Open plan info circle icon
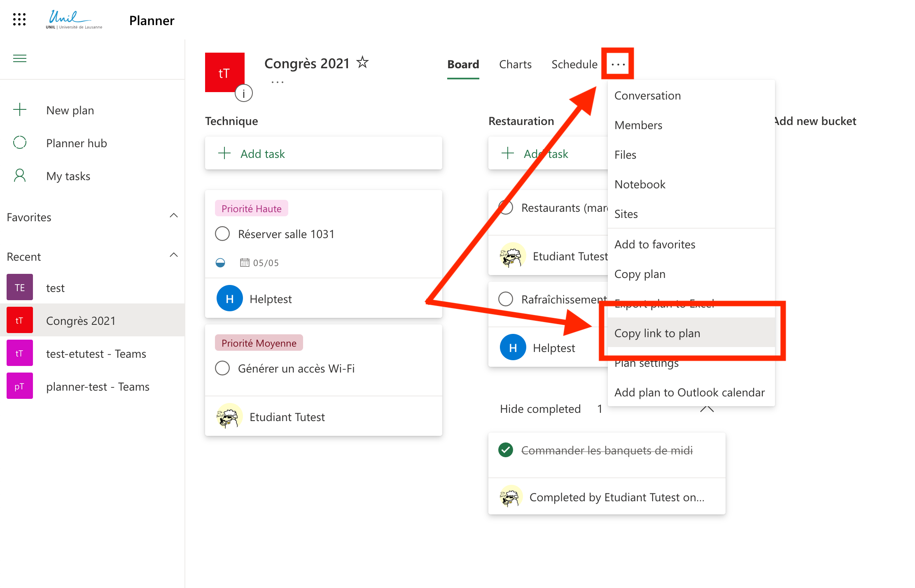 [243, 94]
